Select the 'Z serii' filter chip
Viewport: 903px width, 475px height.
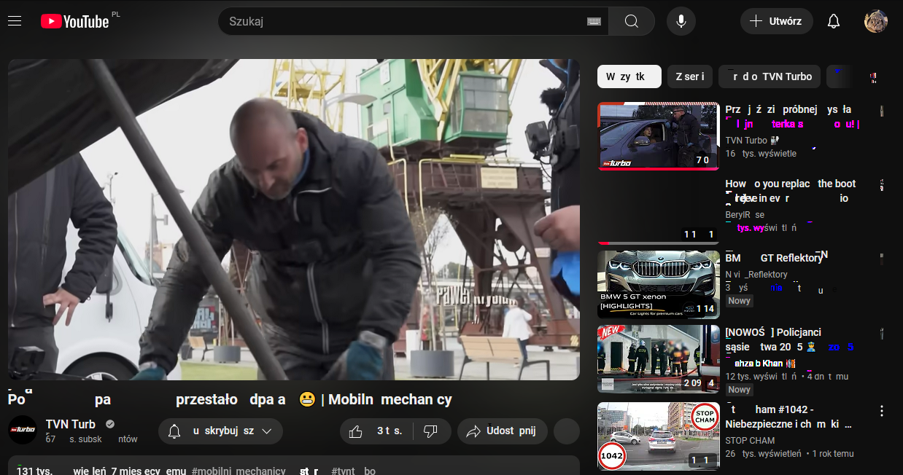pyautogui.click(x=690, y=76)
